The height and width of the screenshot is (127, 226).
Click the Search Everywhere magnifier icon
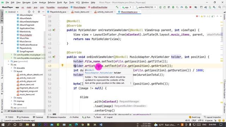point(220,7)
